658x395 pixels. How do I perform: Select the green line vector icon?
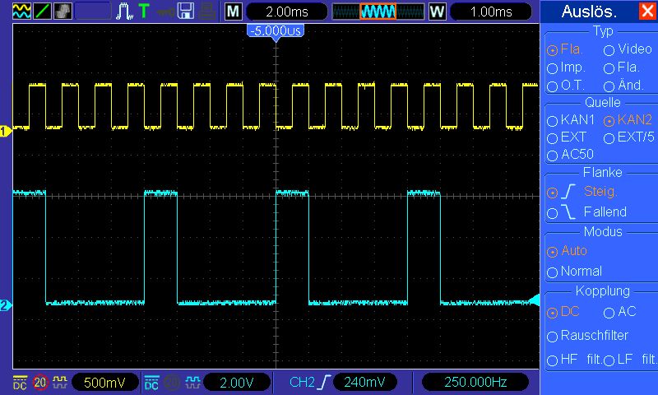pos(42,12)
